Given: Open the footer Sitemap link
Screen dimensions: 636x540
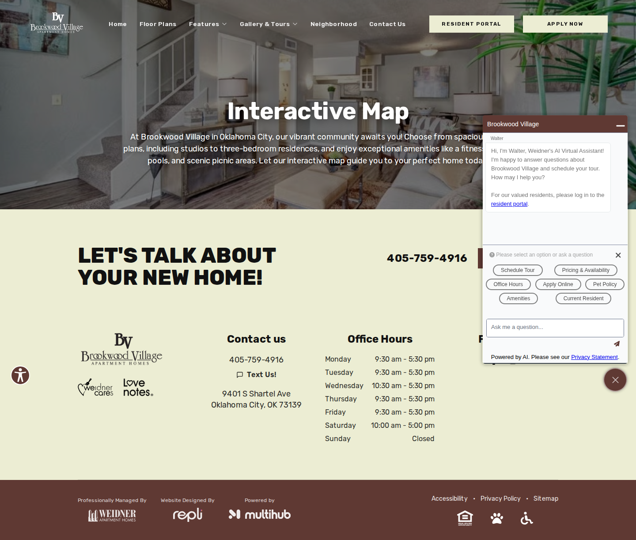Looking at the screenshot, I should tap(546, 498).
